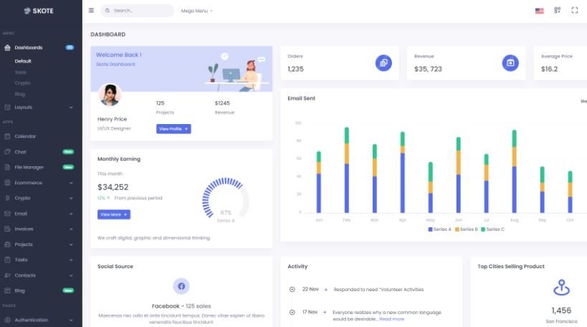Click the Facebook - 125 sales text

(181, 306)
